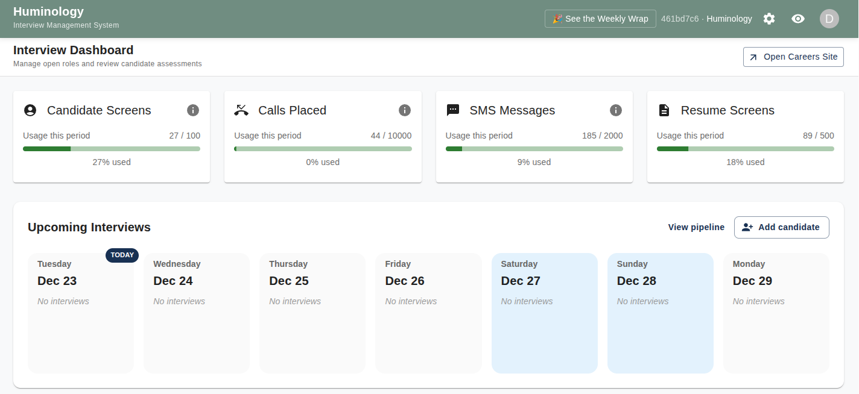The image size is (859, 394).
Task: Click the Calls Placed phone icon
Action: coord(241,110)
